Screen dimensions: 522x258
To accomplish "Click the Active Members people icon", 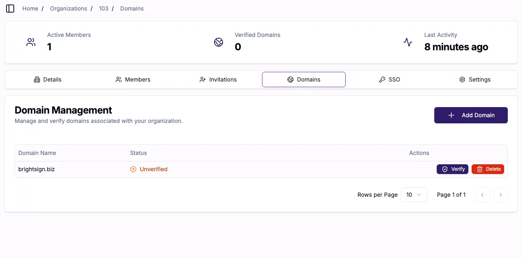I will pos(31,42).
